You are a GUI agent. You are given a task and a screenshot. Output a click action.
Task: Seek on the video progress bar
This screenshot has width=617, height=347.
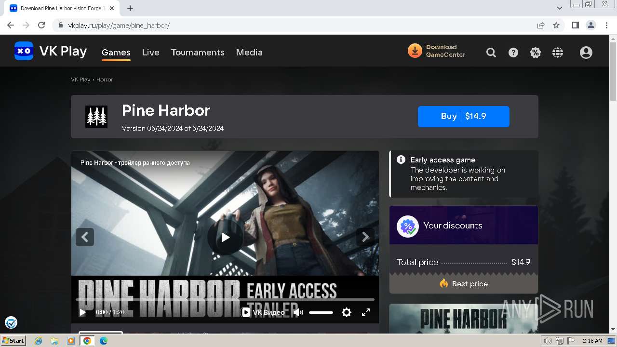point(225,299)
